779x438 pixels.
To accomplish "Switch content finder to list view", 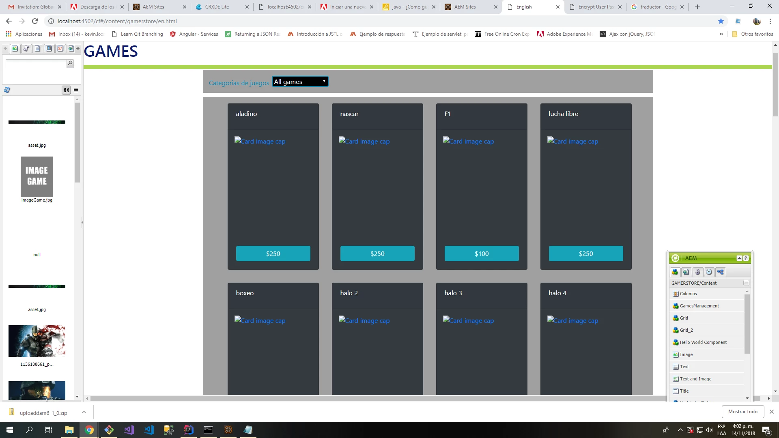I will coord(76,90).
